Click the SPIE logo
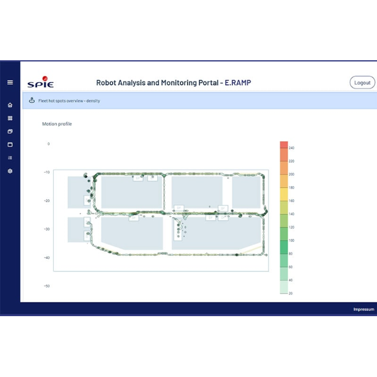377x377 pixels. pyautogui.click(x=41, y=82)
